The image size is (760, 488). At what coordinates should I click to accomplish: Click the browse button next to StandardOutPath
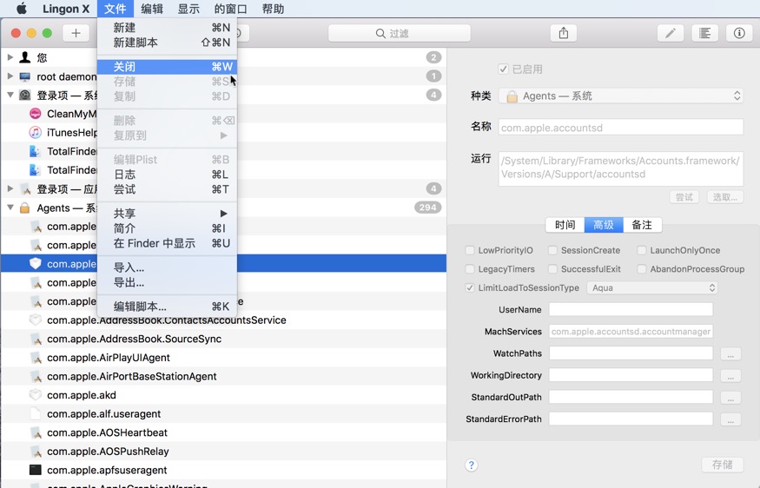(730, 398)
